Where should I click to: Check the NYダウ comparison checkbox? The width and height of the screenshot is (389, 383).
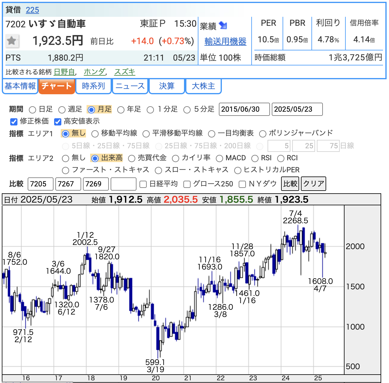point(242,184)
